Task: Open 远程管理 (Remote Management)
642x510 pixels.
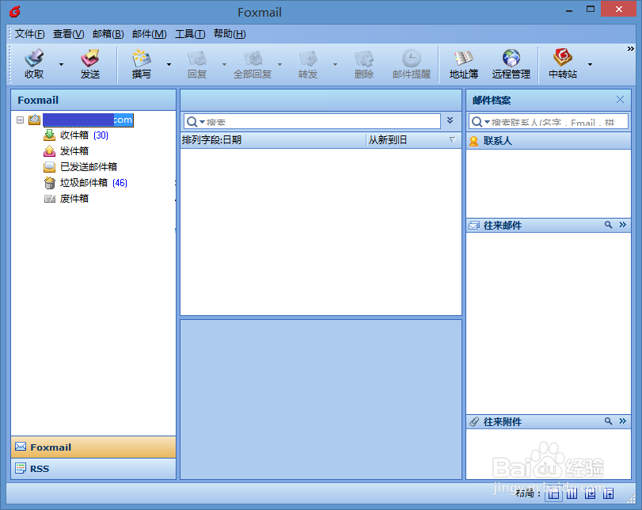Action: pos(510,63)
